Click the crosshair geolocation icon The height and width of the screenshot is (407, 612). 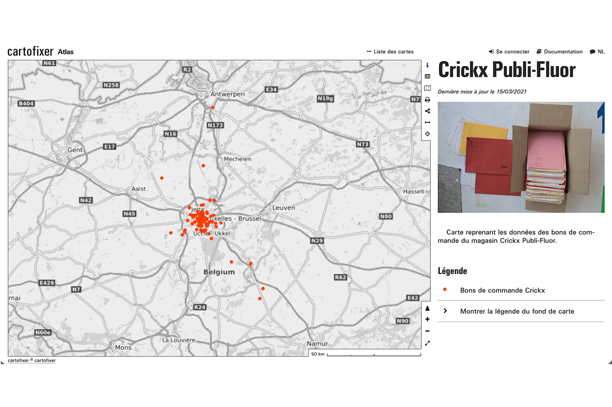pyautogui.click(x=427, y=134)
